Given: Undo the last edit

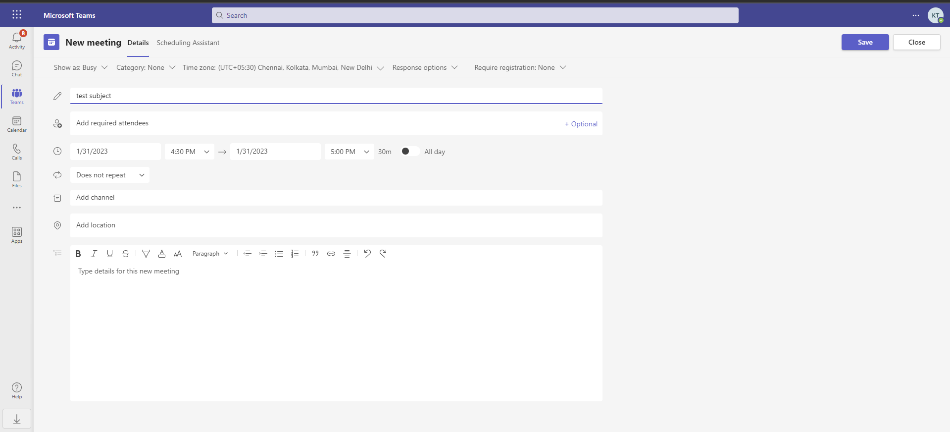Looking at the screenshot, I should pos(367,254).
